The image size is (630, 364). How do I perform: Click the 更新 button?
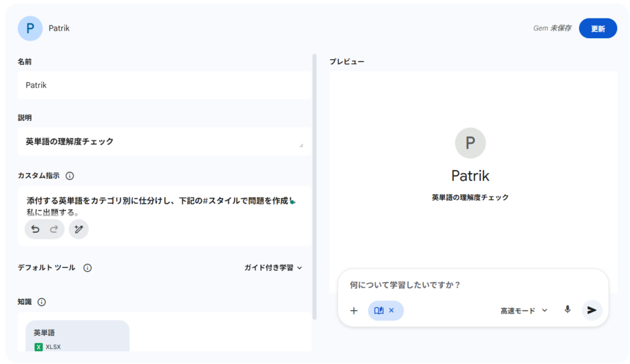(597, 28)
